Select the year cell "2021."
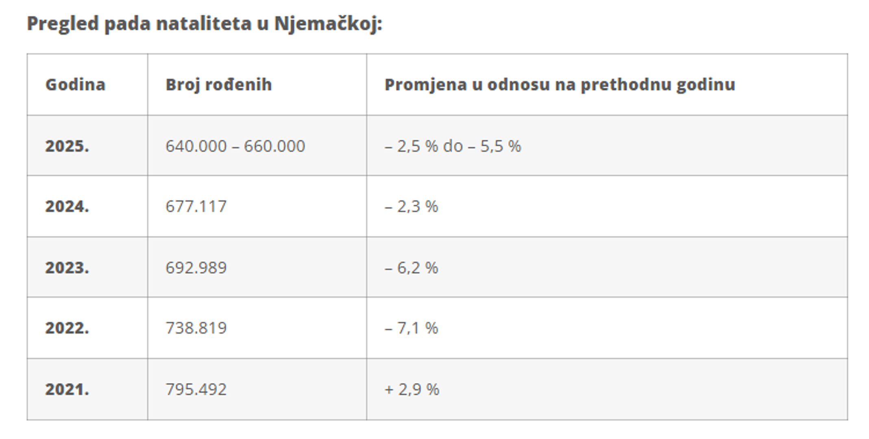 click(67, 389)
